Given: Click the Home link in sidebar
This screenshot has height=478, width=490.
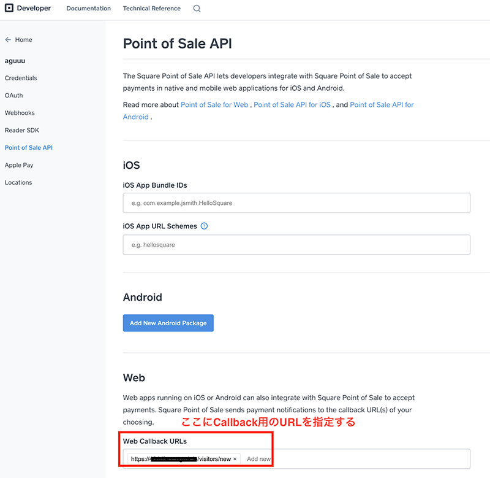Looking at the screenshot, I should 23,40.
